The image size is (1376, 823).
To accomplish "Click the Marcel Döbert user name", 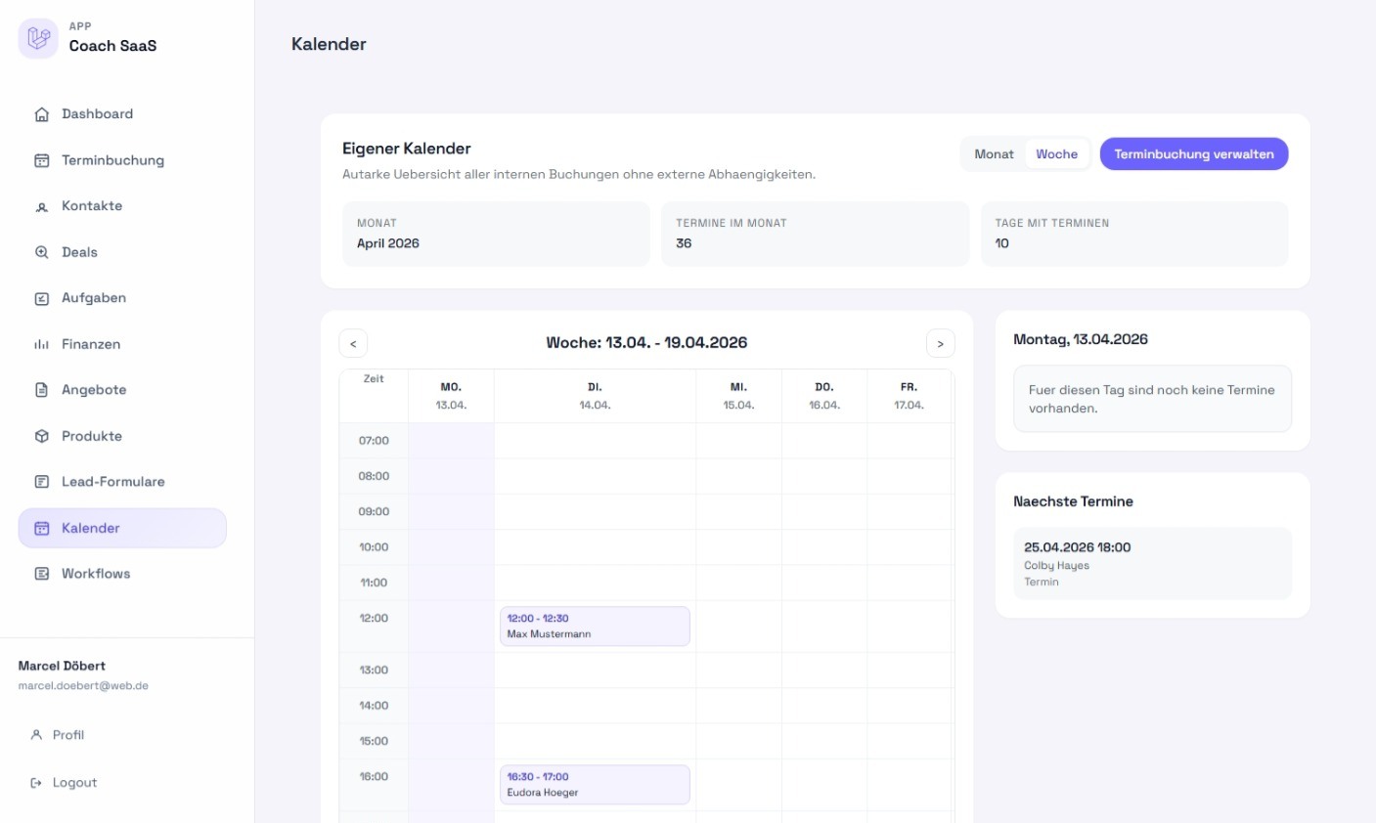I will click(62, 666).
